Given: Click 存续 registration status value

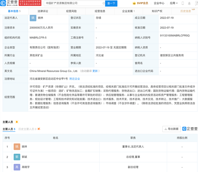Looking at the screenshot, I should (x=98, y=18).
